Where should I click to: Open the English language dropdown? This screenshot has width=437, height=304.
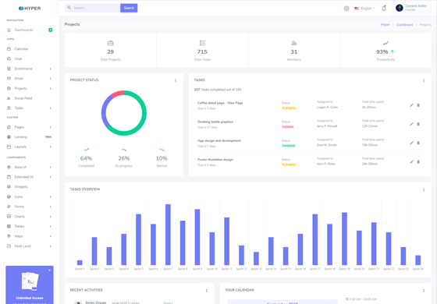tap(364, 9)
